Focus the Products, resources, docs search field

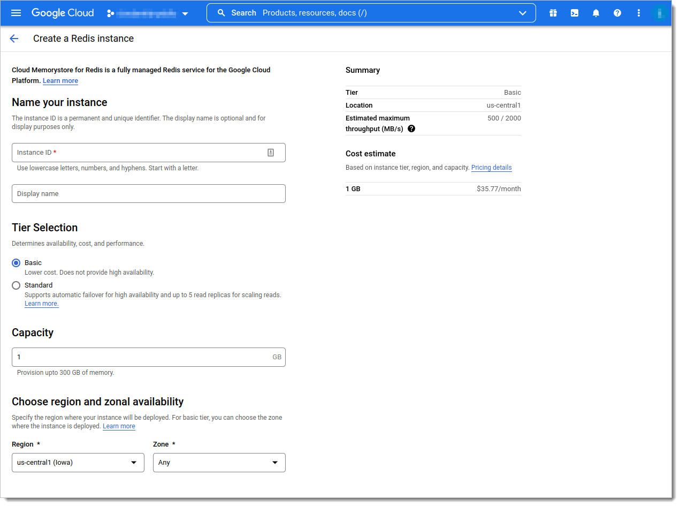(371, 13)
